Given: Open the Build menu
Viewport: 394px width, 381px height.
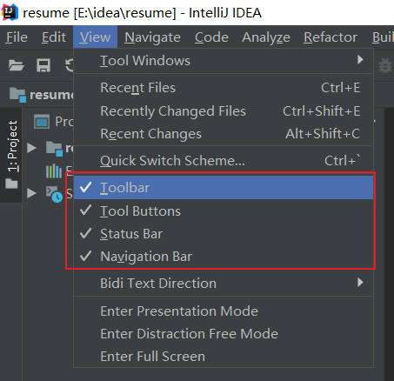Looking at the screenshot, I should tap(383, 37).
